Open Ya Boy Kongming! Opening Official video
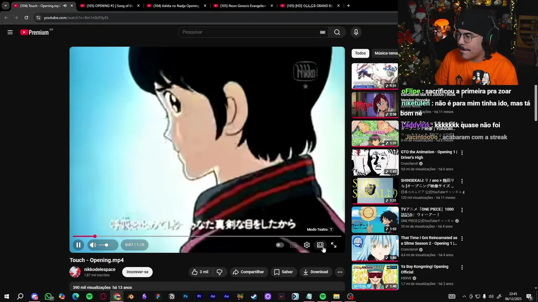 [x=425, y=269]
